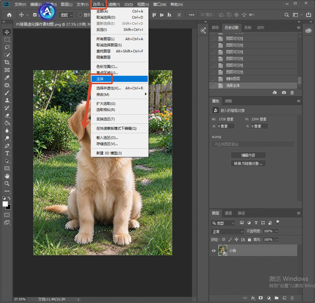
Task: Click the Home icon in options bar
Action: pos(9,15)
